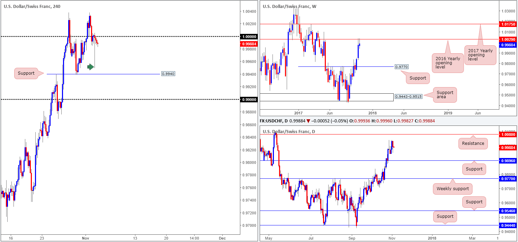Click the 0.9940 support line label
Image resolution: width=518 pixels, height=242 pixels.
168,74
